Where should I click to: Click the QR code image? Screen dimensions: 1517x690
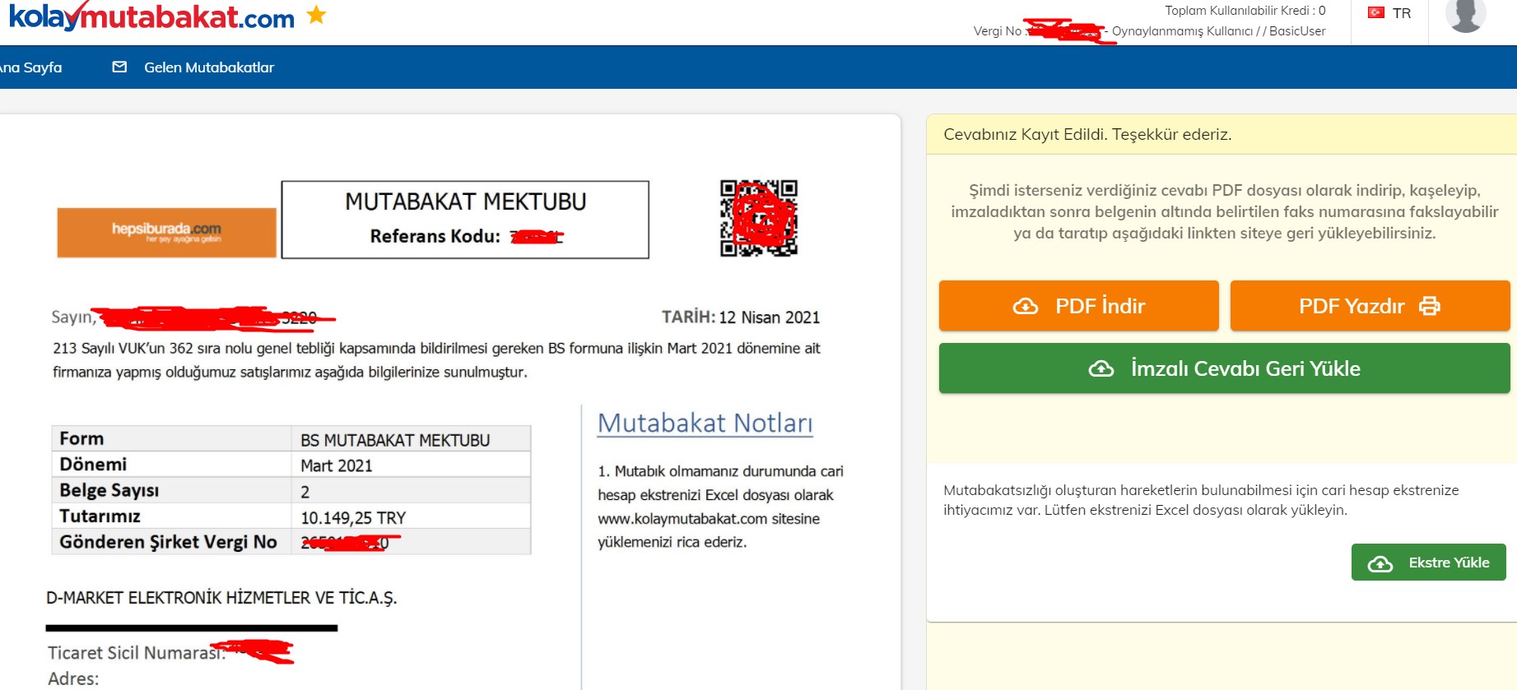[x=759, y=219]
